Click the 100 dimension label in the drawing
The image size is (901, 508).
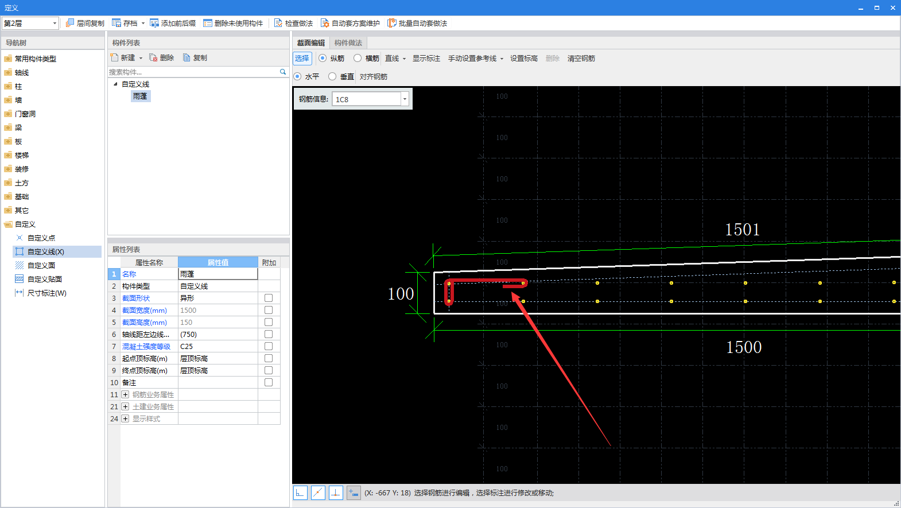pos(401,294)
